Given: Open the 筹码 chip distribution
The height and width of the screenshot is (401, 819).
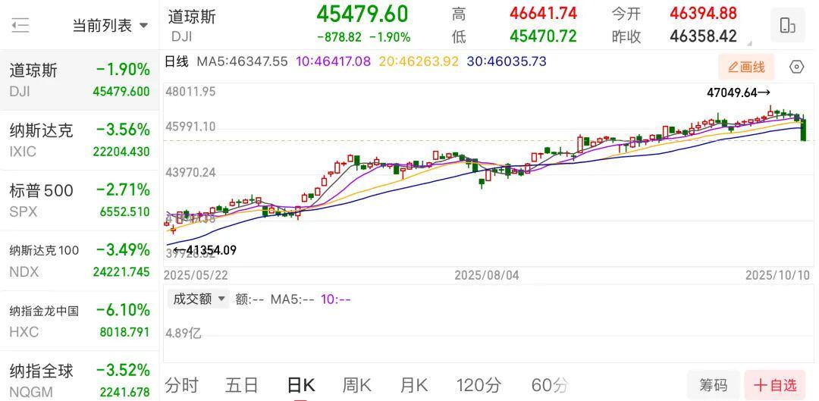Looking at the screenshot, I should 713,385.
